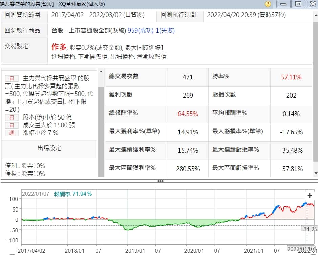Open the 1(失敗) failed results link
318x255 pixels.
166,30
